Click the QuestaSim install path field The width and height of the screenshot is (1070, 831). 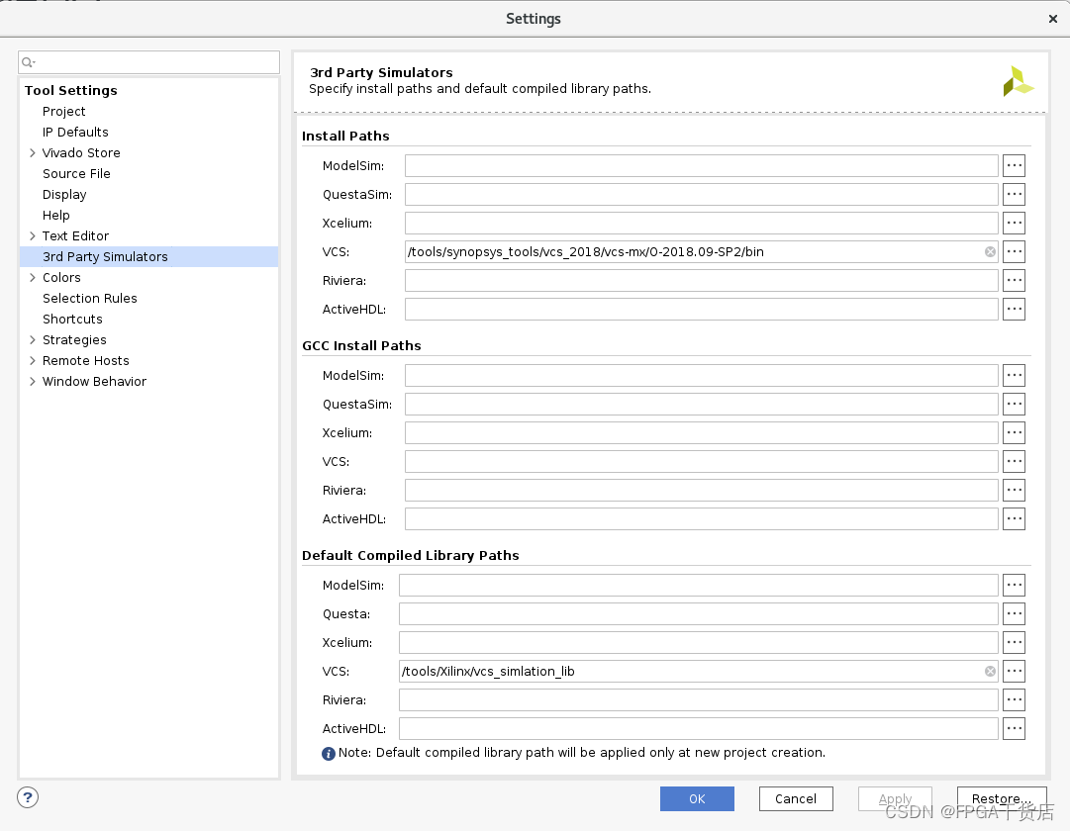(702, 195)
